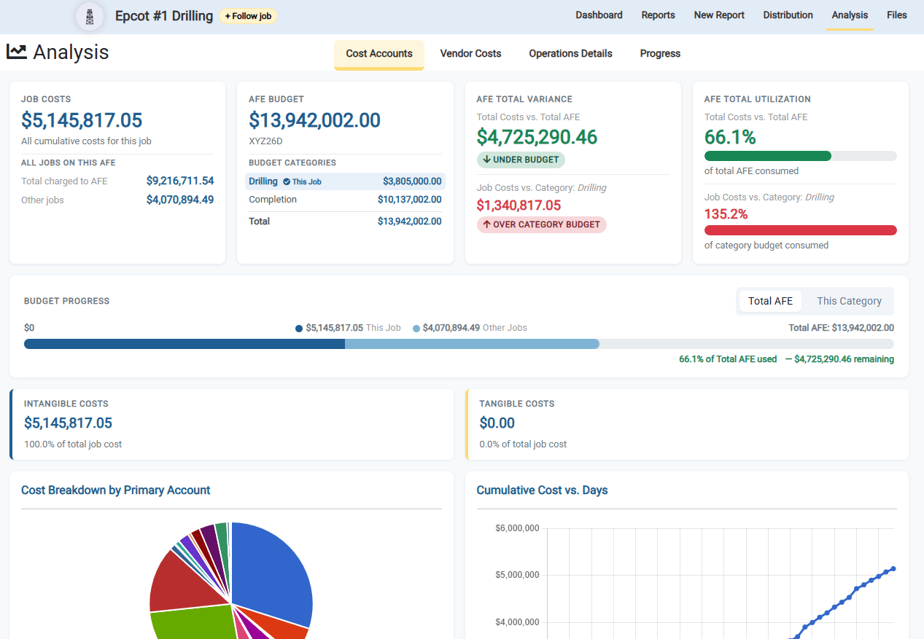The image size is (924, 639).
Task: Click the dark blue This Job legend dot
Action: click(299, 329)
